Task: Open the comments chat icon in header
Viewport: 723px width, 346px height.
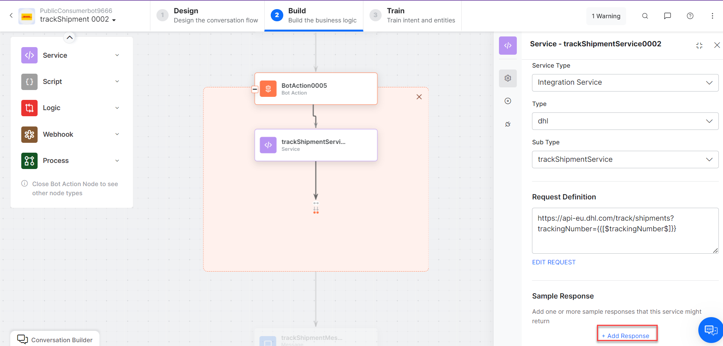Action: [x=667, y=16]
